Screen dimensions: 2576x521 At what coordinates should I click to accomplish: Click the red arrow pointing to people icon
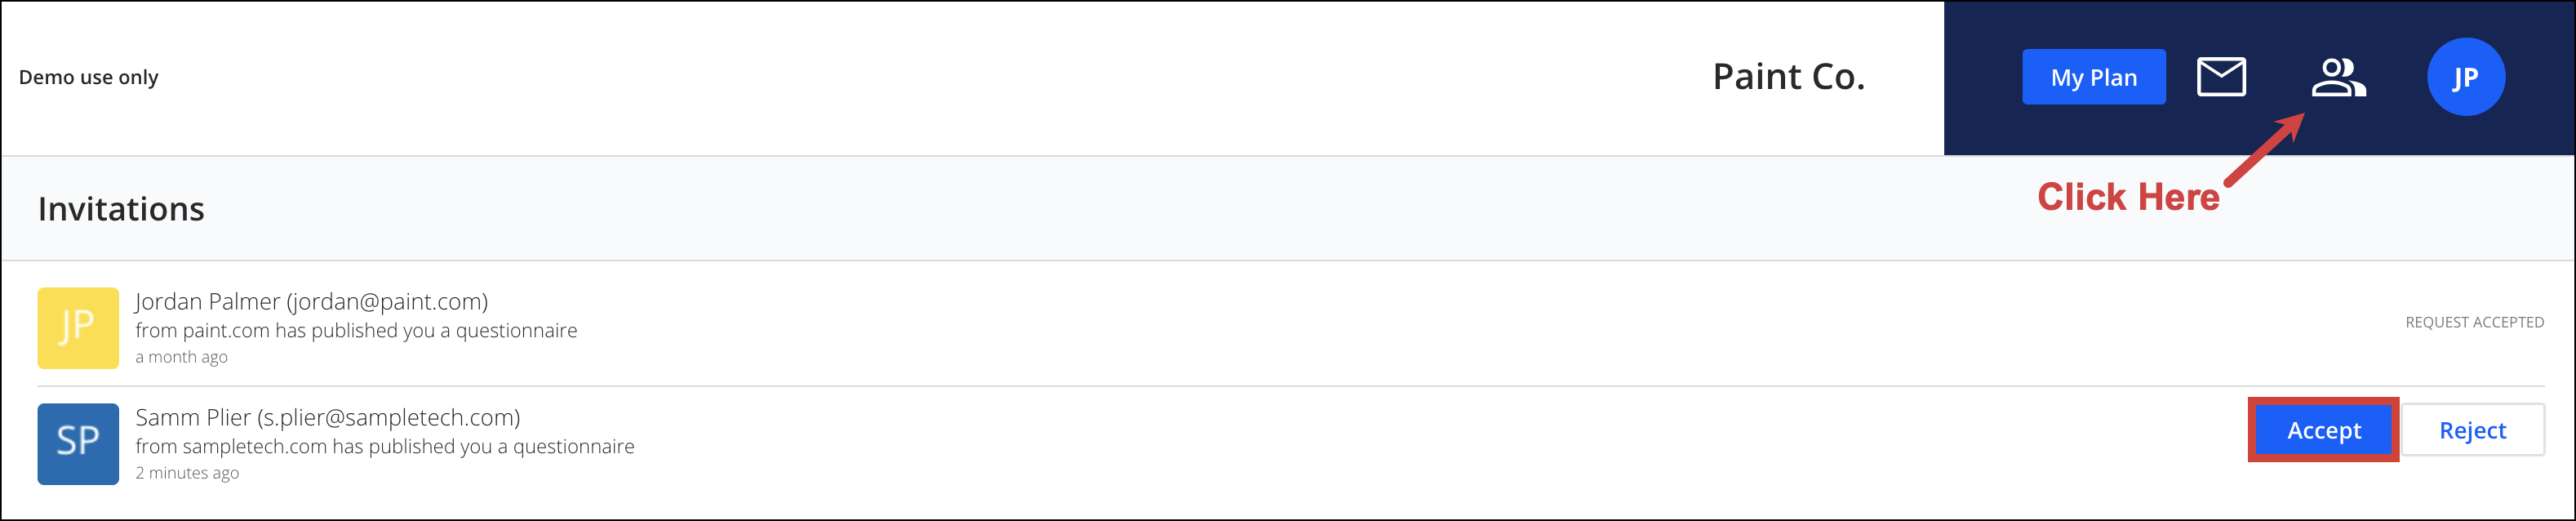click(x=2264, y=149)
